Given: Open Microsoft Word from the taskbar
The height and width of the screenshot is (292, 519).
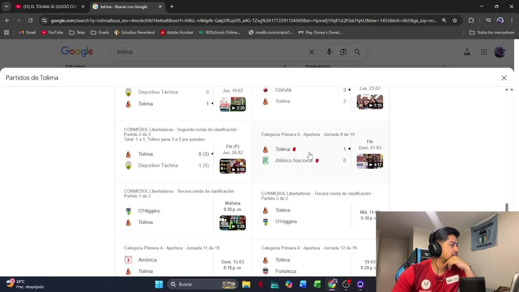Looking at the screenshot, I should tap(303, 284).
